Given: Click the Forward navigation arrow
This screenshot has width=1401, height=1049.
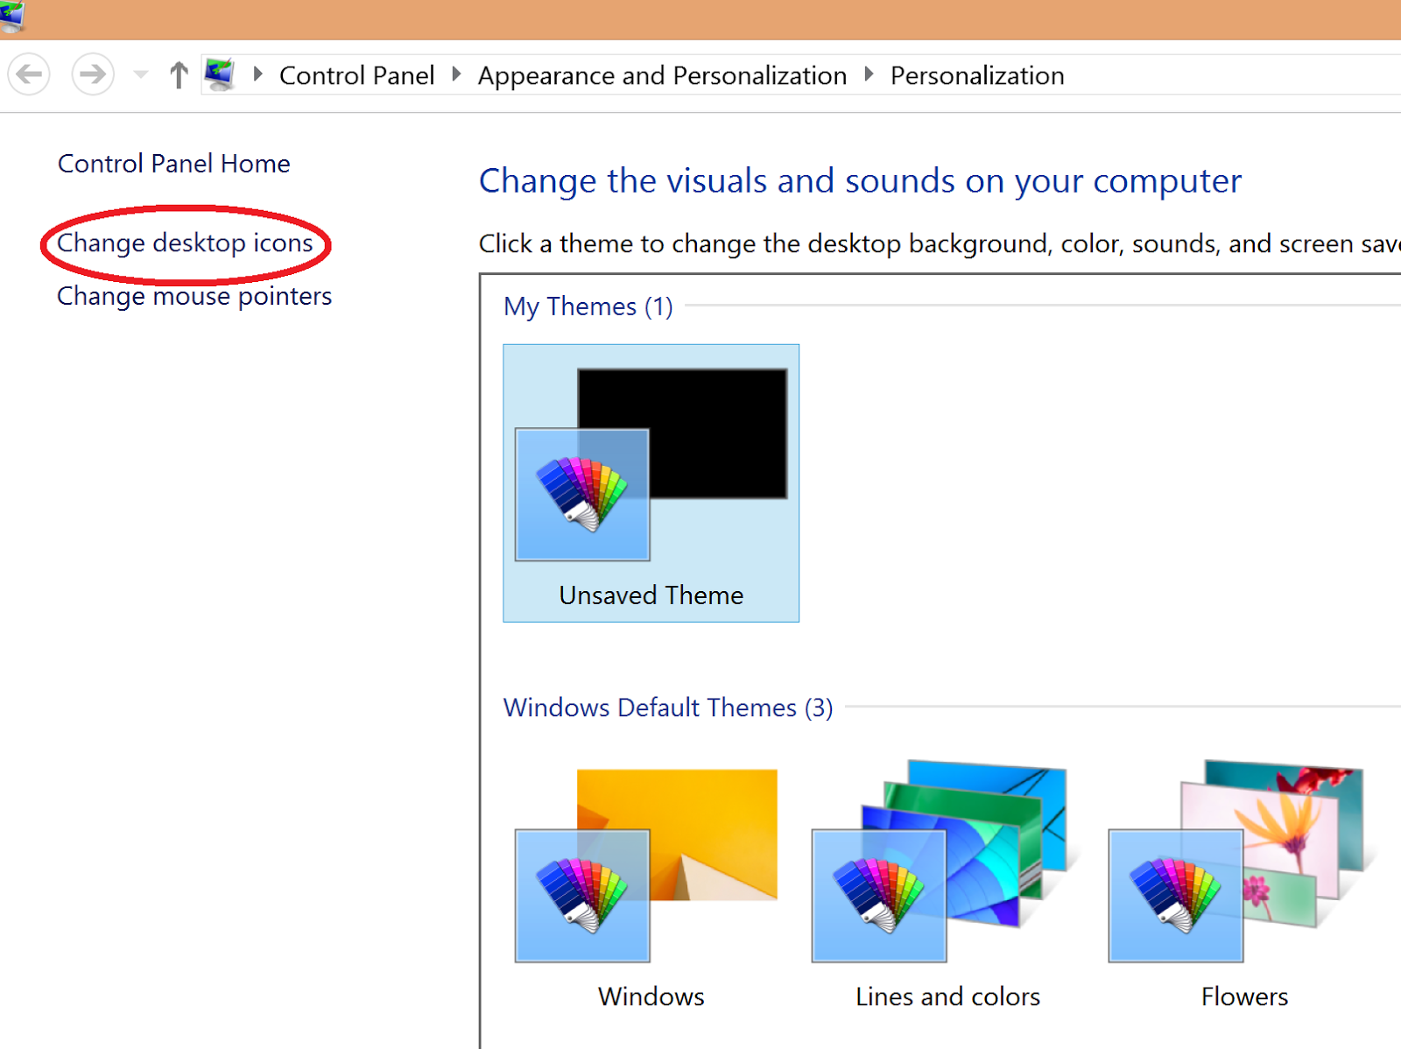Looking at the screenshot, I should 92,74.
